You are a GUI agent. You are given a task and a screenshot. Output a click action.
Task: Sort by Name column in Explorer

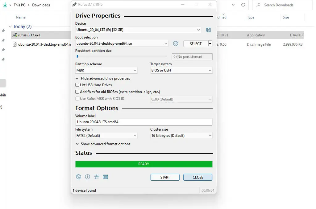[21, 17]
